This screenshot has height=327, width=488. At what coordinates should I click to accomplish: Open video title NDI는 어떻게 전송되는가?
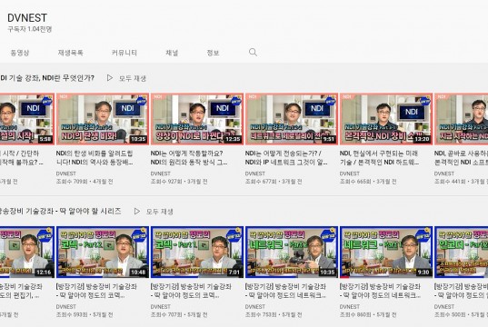pyautogui.click(x=286, y=158)
